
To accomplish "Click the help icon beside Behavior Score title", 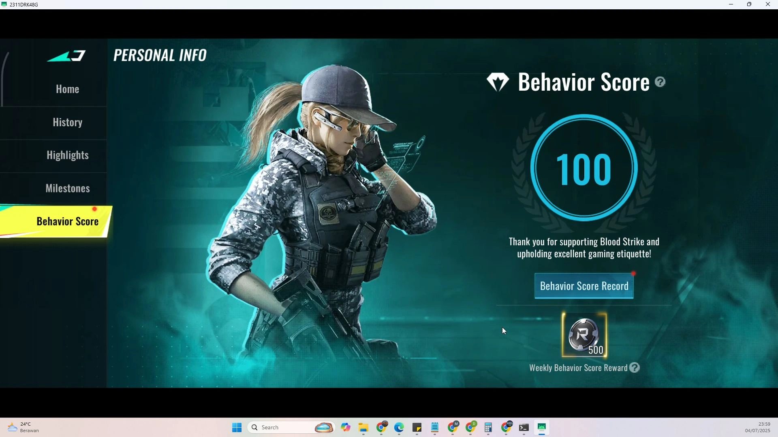I will coord(660,82).
